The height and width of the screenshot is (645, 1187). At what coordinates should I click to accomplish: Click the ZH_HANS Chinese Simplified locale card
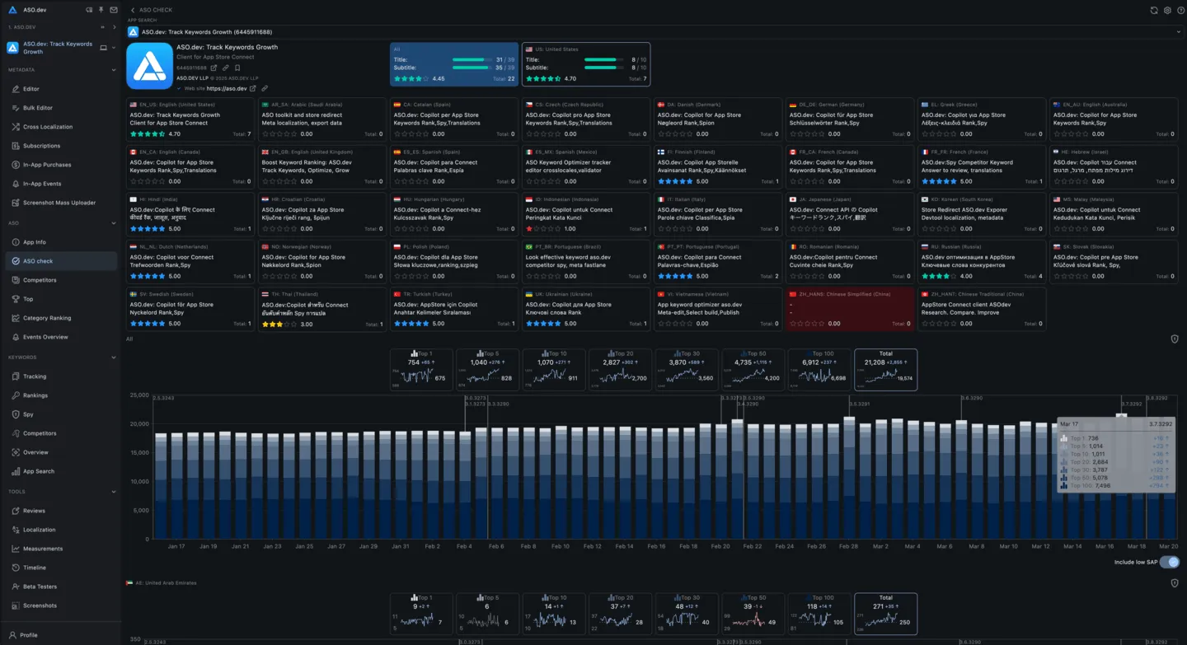pos(849,309)
